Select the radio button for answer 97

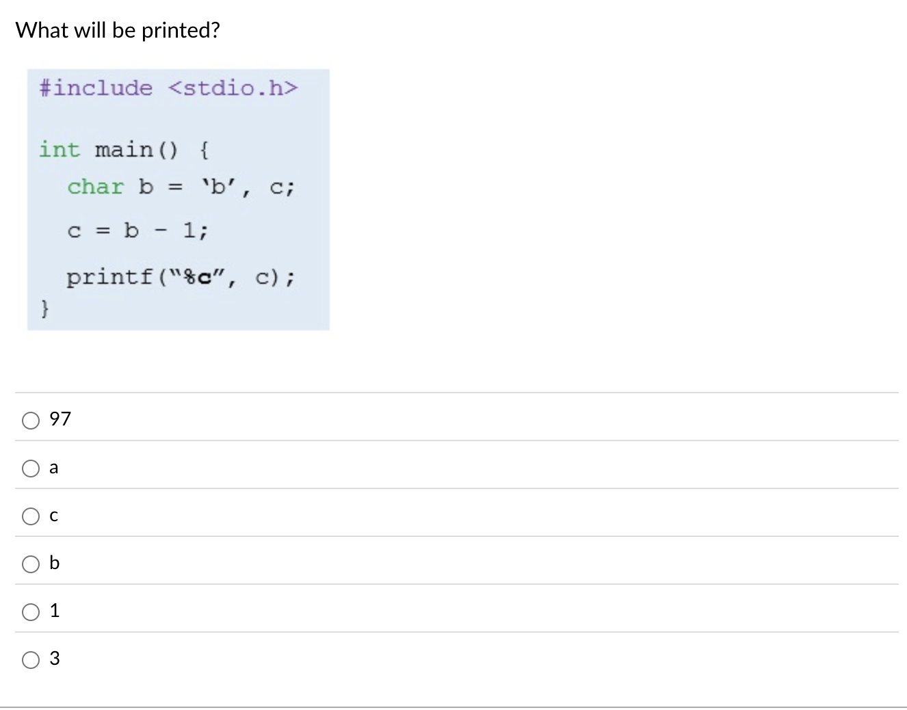point(30,420)
